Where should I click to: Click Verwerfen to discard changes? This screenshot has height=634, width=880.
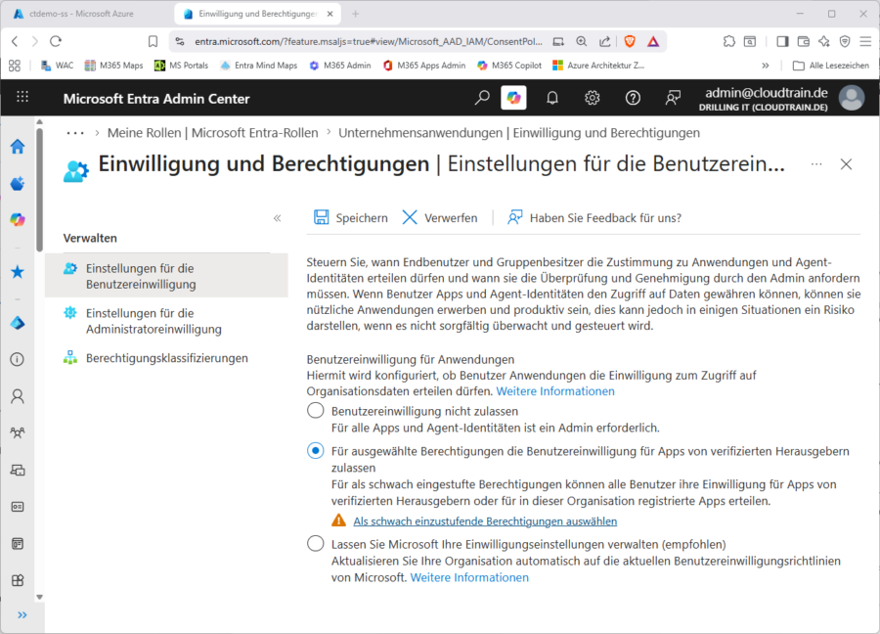coord(440,218)
